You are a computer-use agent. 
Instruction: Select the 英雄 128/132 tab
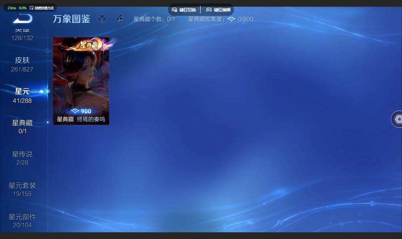click(x=22, y=35)
